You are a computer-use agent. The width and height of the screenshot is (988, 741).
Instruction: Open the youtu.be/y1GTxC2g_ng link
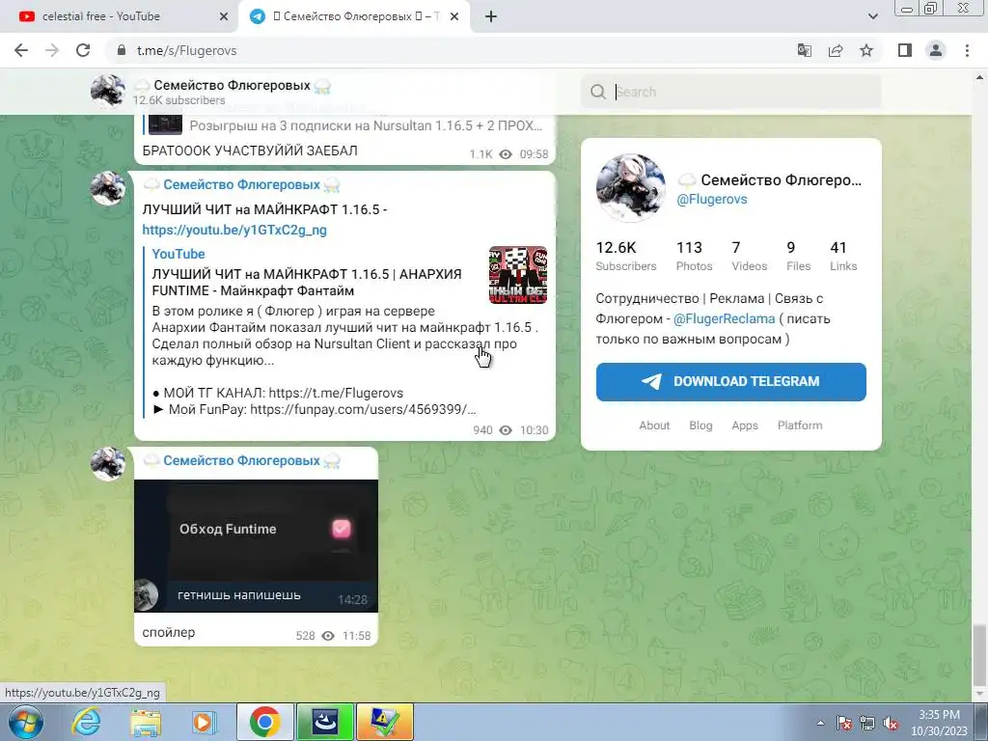(x=234, y=230)
